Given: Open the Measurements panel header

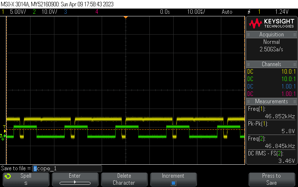Looking at the screenshot, I should (x=271, y=101).
